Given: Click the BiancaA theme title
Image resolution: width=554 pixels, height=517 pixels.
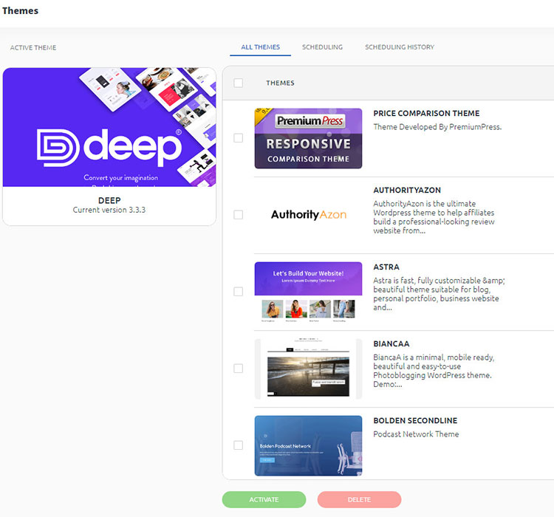Looking at the screenshot, I should [x=391, y=344].
